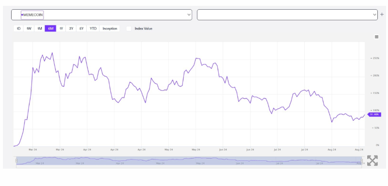Open the chart hamburger menu icon
Image resolution: width=388 pixels, height=186 pixels.
point(376,37)
